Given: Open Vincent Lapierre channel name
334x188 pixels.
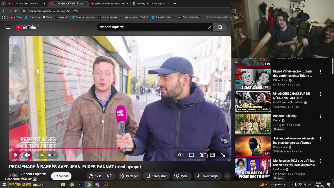Looking at the screenshot, I should (33, 174).
